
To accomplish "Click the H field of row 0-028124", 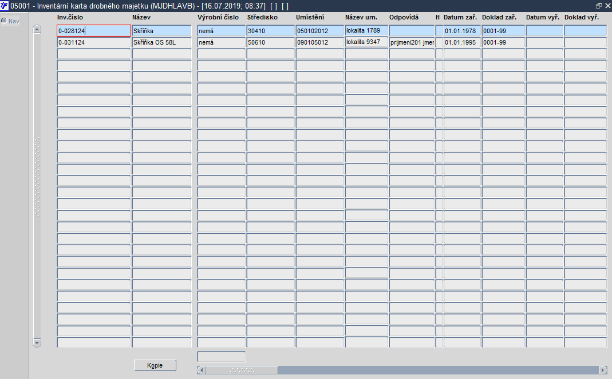I will pos(439,31).
